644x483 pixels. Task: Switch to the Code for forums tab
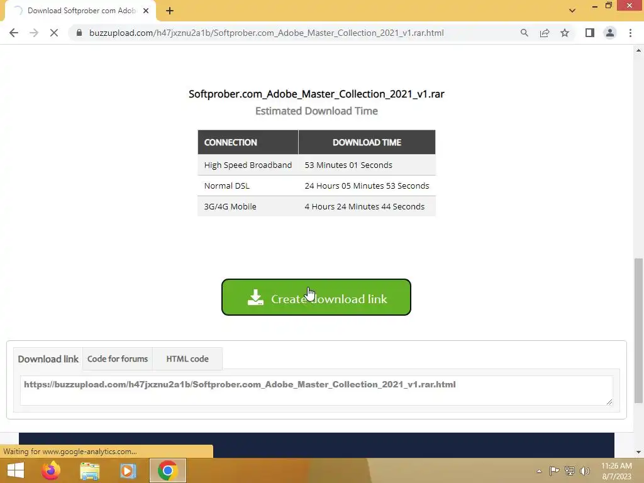118,359
